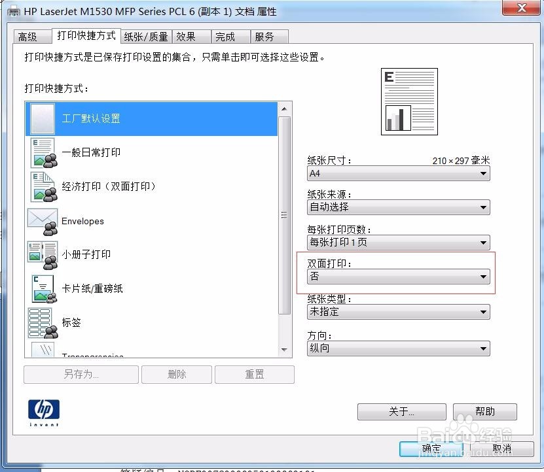This screenshot has width=544, height=472.
Task: Expand the 每张打印页数 dropdown
Action: pyautogui.click(x=398, y=243)
